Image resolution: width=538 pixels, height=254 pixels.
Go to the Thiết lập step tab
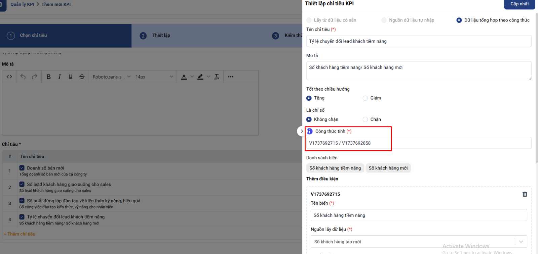point(161,36)
